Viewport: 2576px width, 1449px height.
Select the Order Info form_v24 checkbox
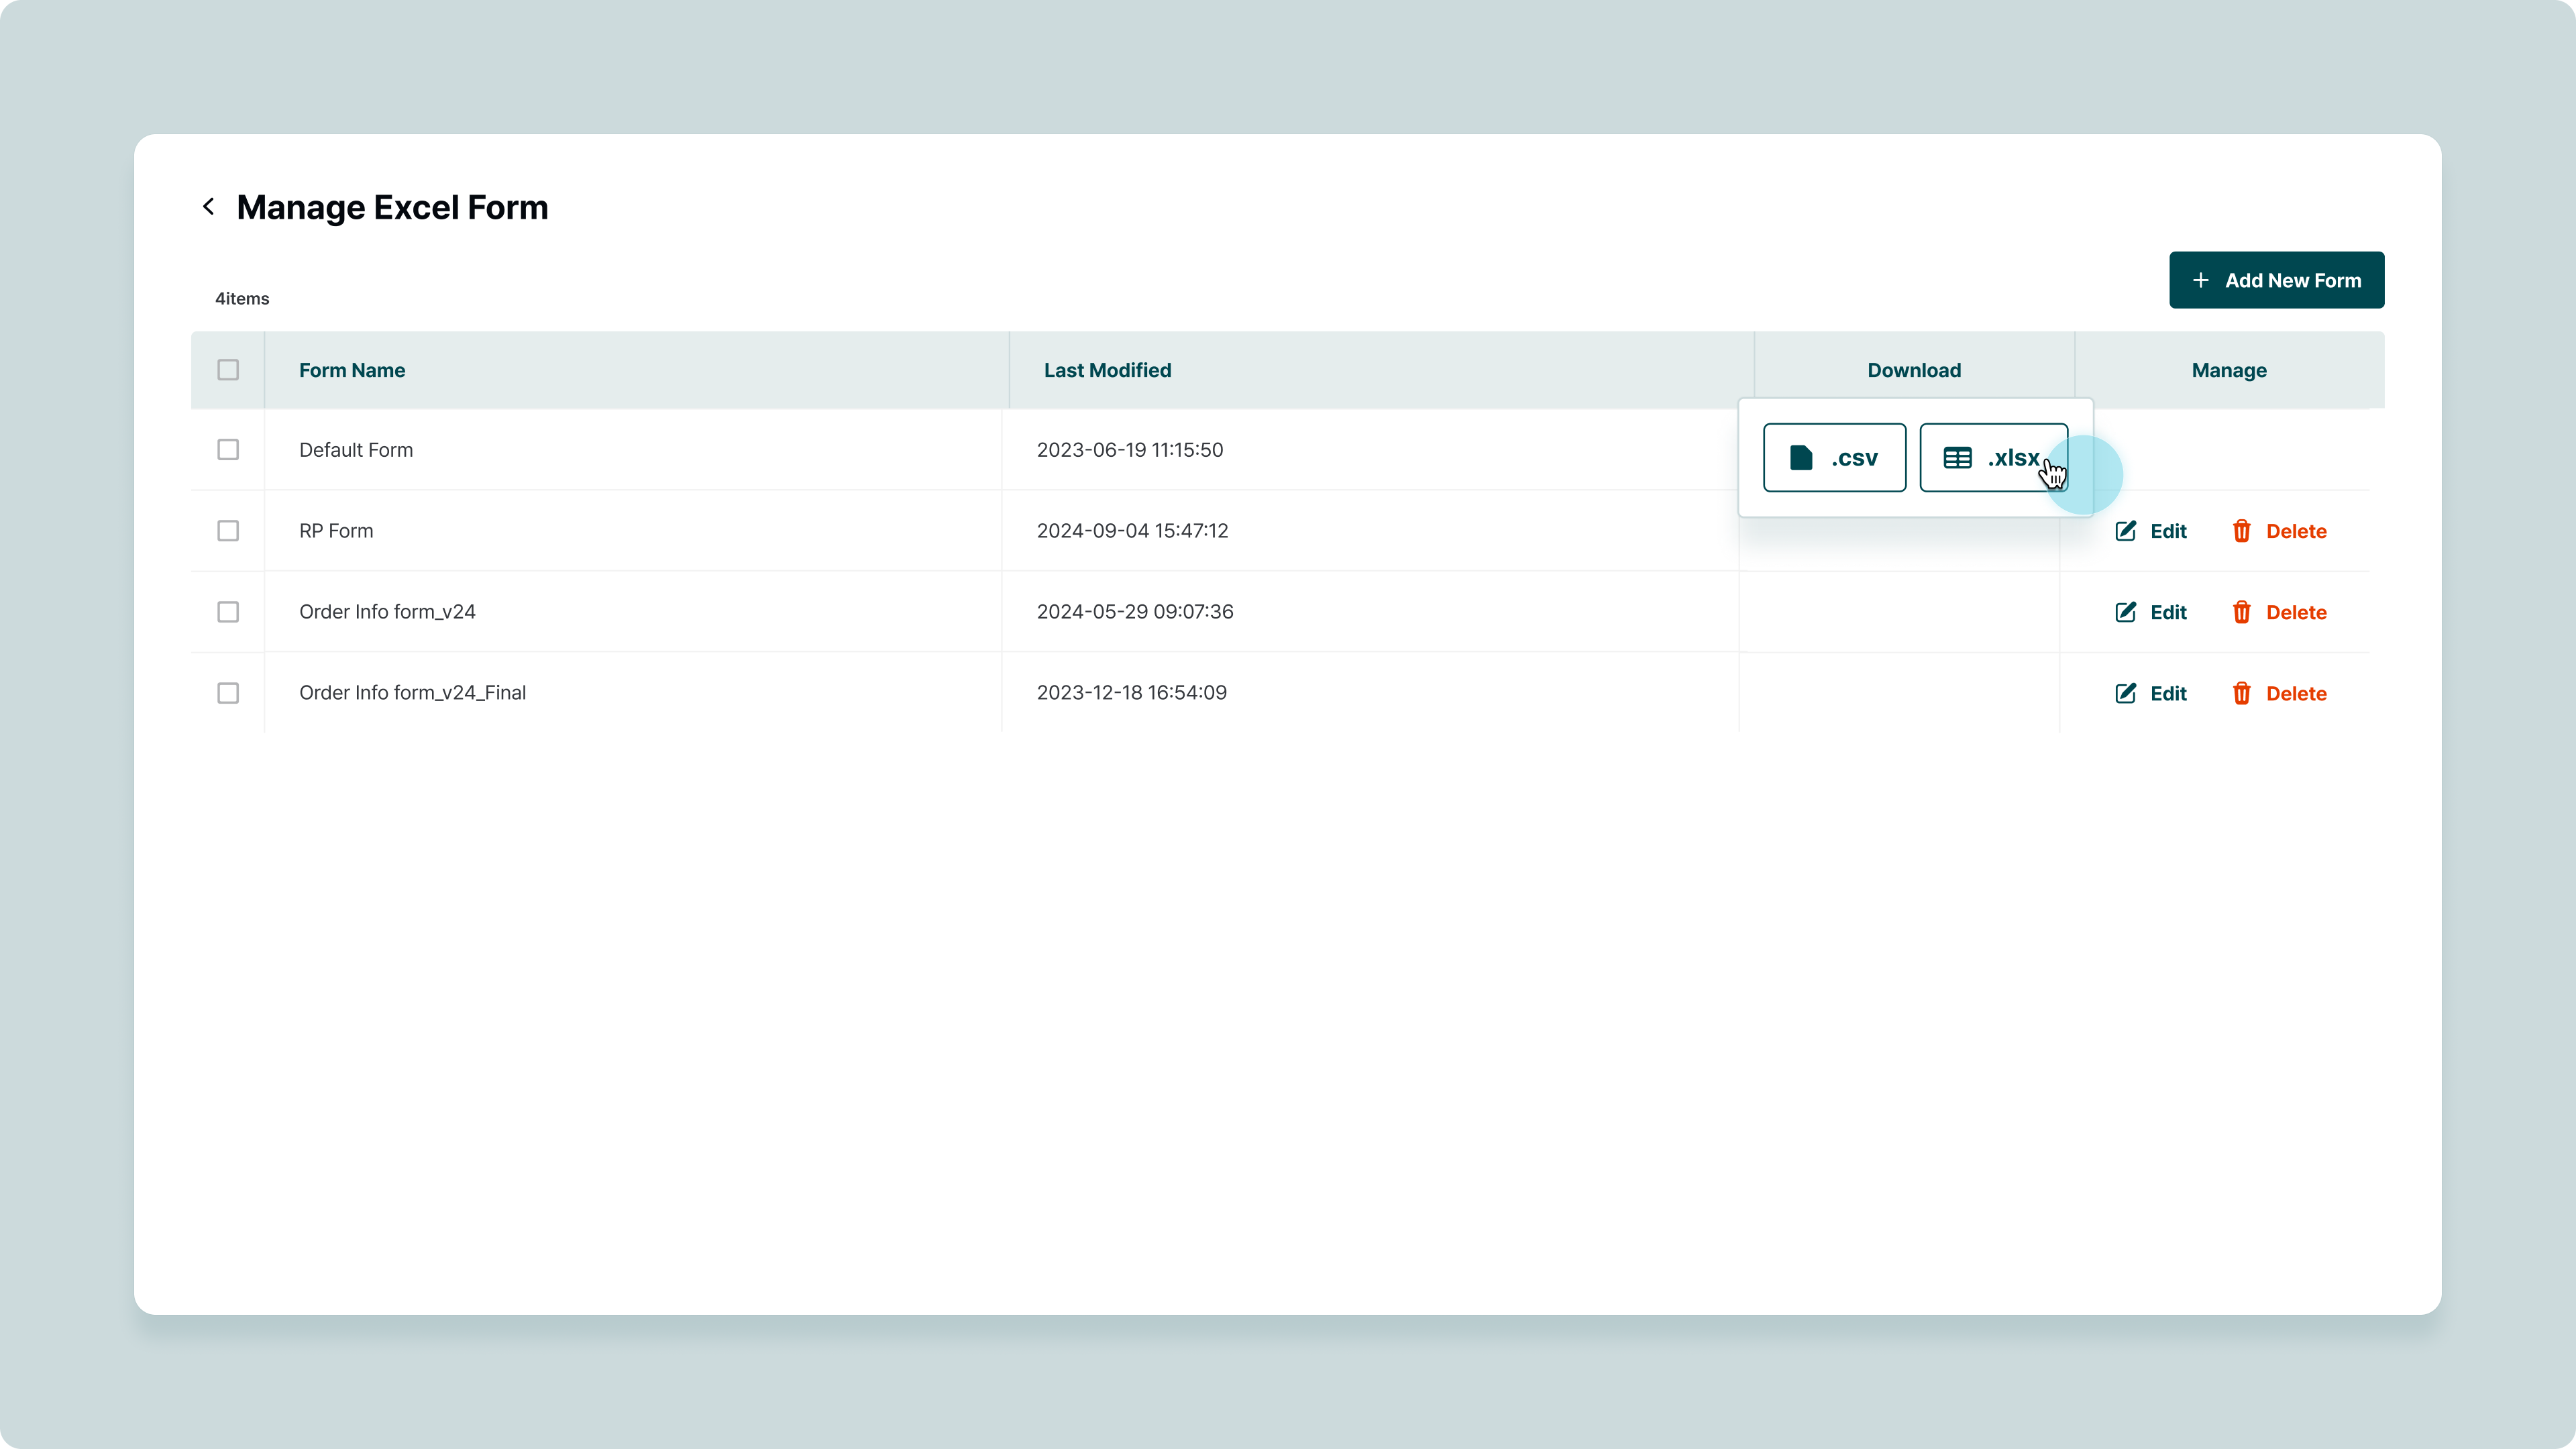[x=228, y=612]
